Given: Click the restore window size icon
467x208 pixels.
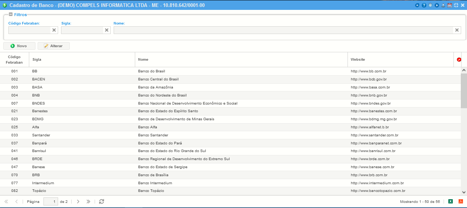Looking at the screenshot, I should pos(456,5).
